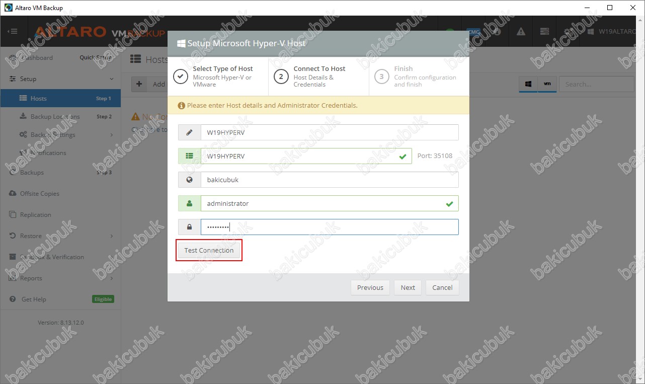Viewport: 645px width, 384px height.
Task: Click the pencil icon beside host name
Action: [189, 132]
